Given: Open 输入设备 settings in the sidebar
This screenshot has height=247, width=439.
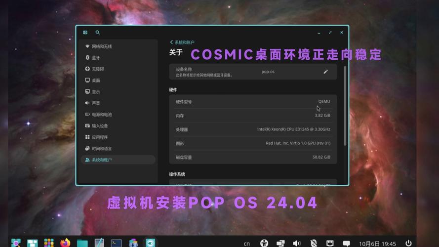Looking at the screenshot, I should (118, 126).
